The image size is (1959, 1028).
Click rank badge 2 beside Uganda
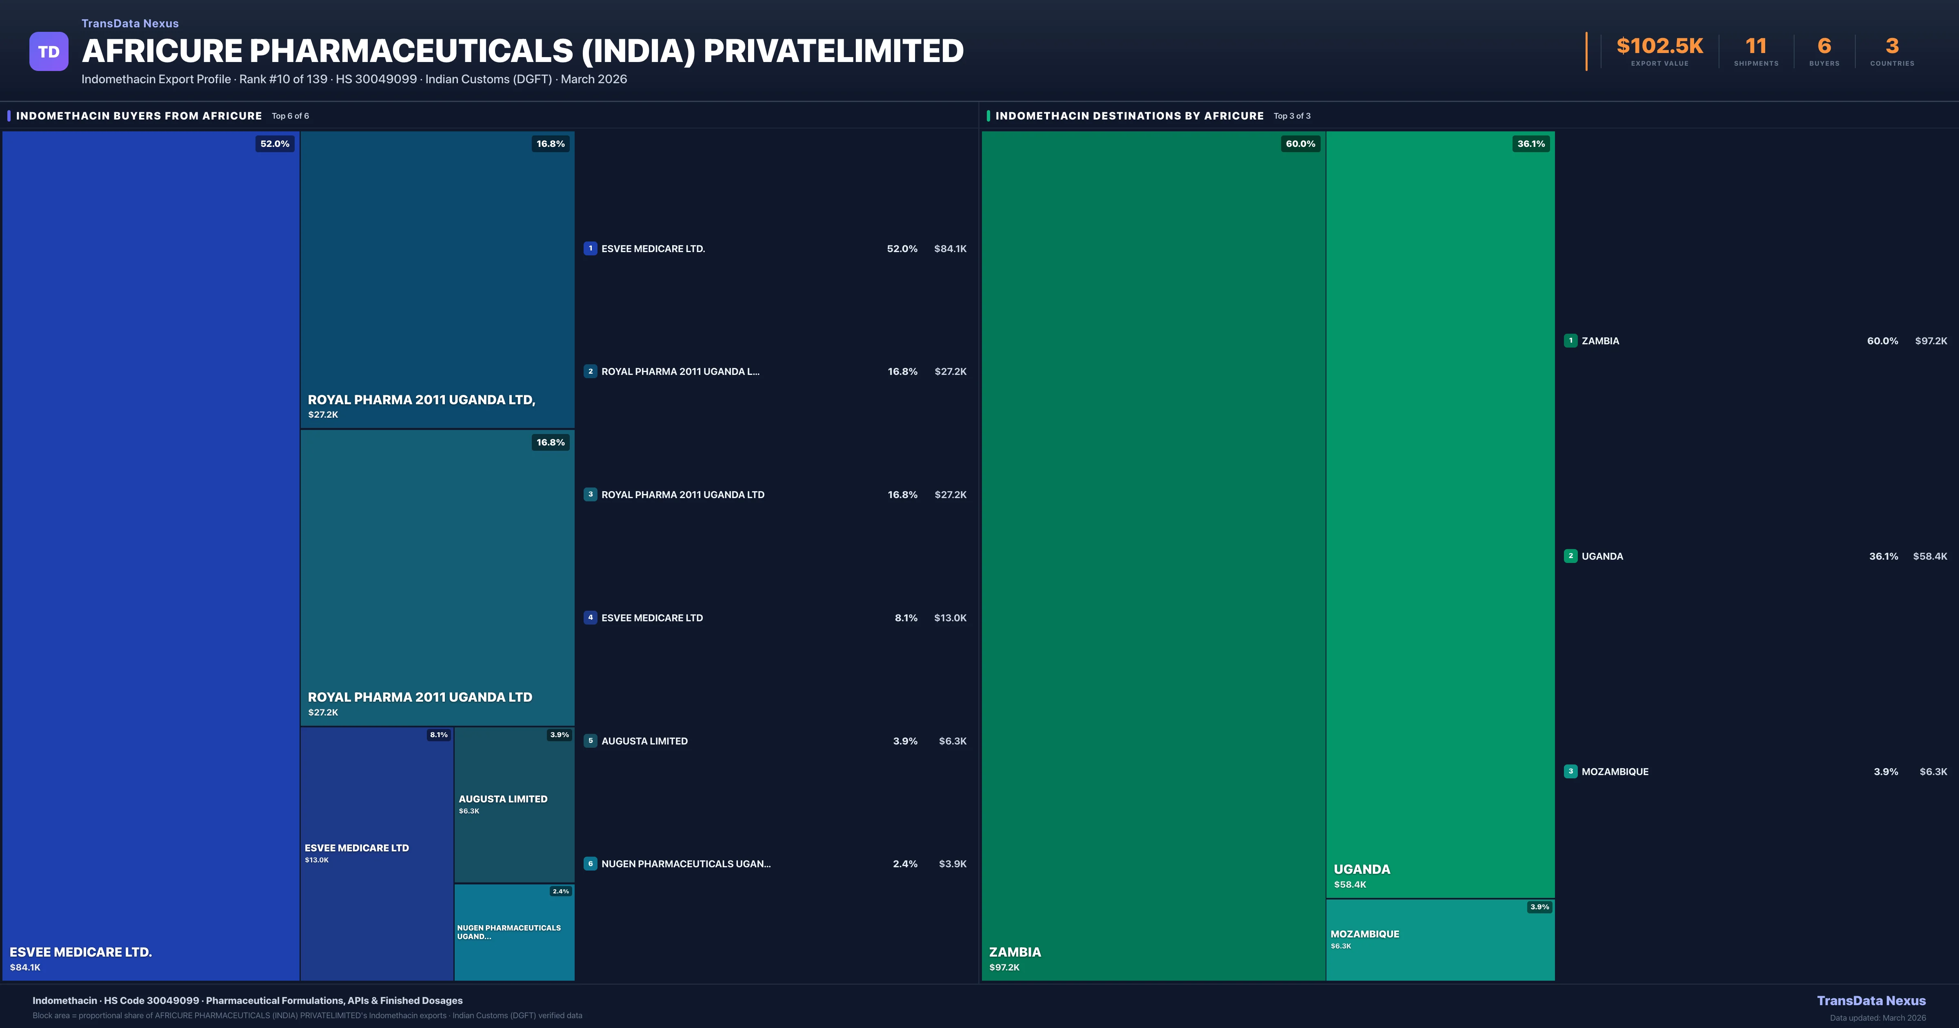click(x=1570, y=556)
